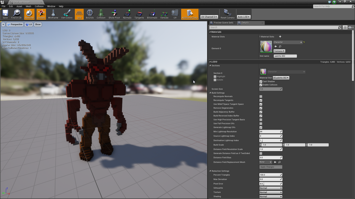Viewport: 355px width, 199px height.
Task: Open the Asset menu
Action: pos(19,6)
